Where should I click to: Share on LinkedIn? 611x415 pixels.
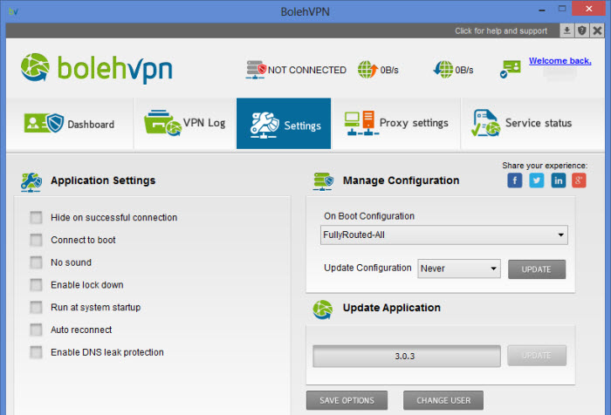coord(558,180)
